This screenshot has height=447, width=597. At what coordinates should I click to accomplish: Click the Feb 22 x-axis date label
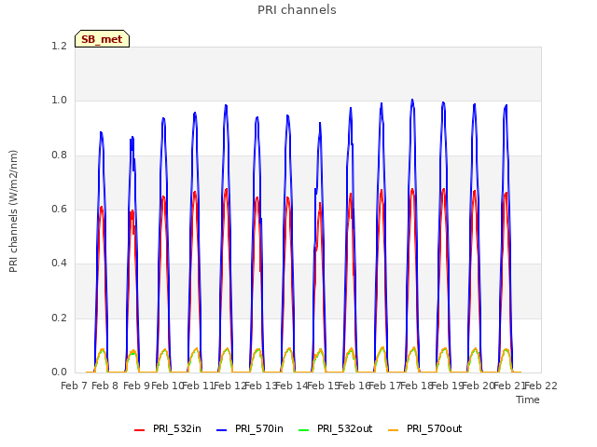(x=541, y=386)
